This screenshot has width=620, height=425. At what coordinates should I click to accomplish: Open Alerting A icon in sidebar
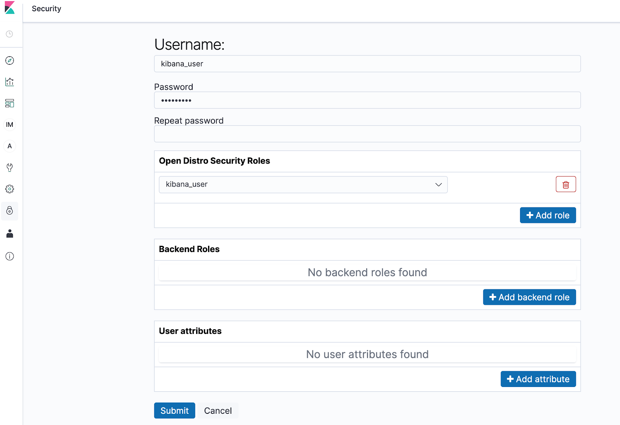(x=10, y=146)
